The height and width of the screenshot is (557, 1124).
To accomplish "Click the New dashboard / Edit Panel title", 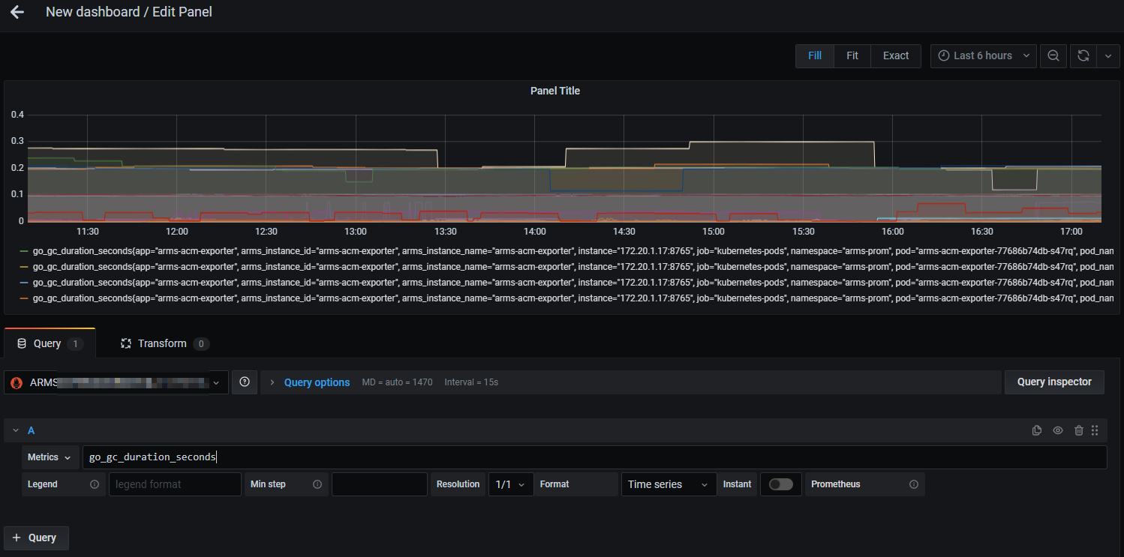I will point(129,12).
